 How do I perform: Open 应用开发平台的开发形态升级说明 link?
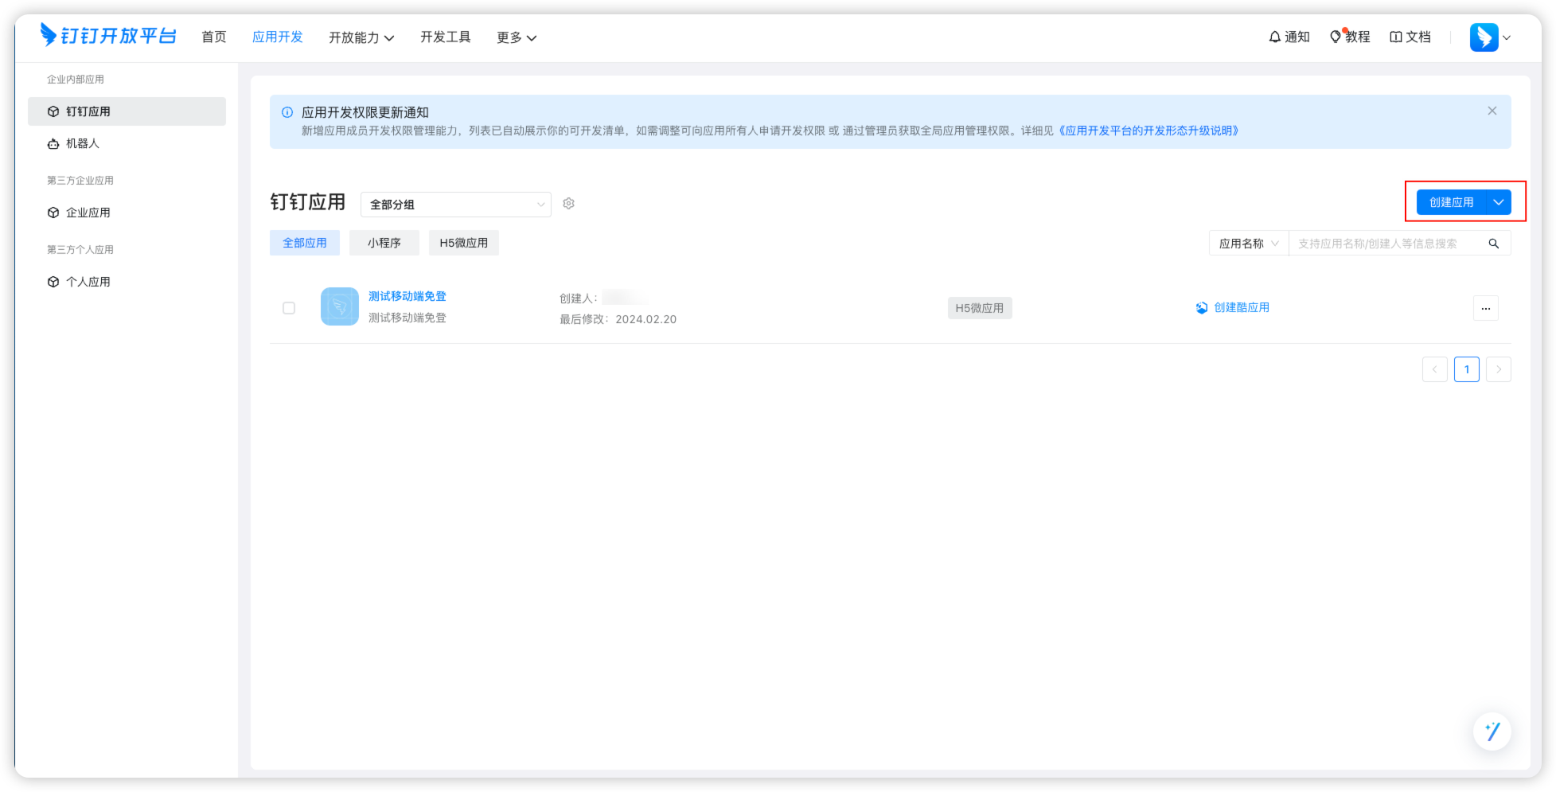pos(1148,131)
